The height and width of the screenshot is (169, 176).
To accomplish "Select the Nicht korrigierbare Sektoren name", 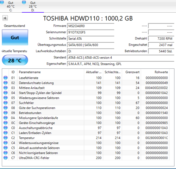I will tap(38, 153).
